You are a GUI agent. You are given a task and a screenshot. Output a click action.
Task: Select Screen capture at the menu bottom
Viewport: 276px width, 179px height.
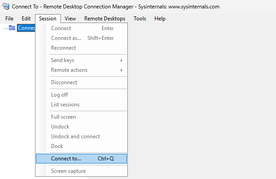[68, 171]
